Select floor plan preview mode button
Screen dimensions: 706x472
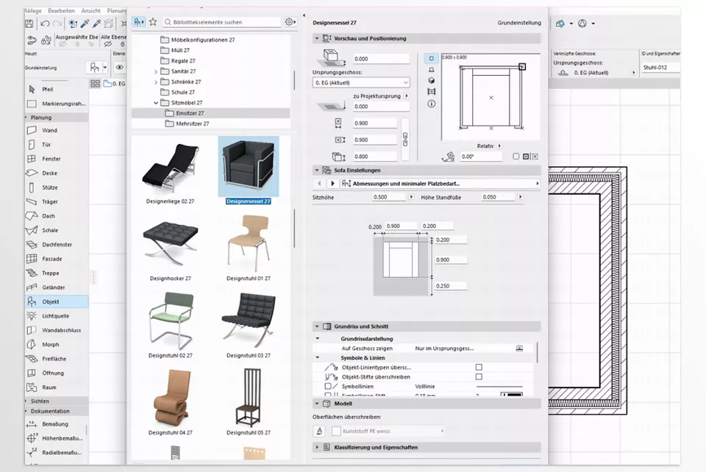coord(432,58)
